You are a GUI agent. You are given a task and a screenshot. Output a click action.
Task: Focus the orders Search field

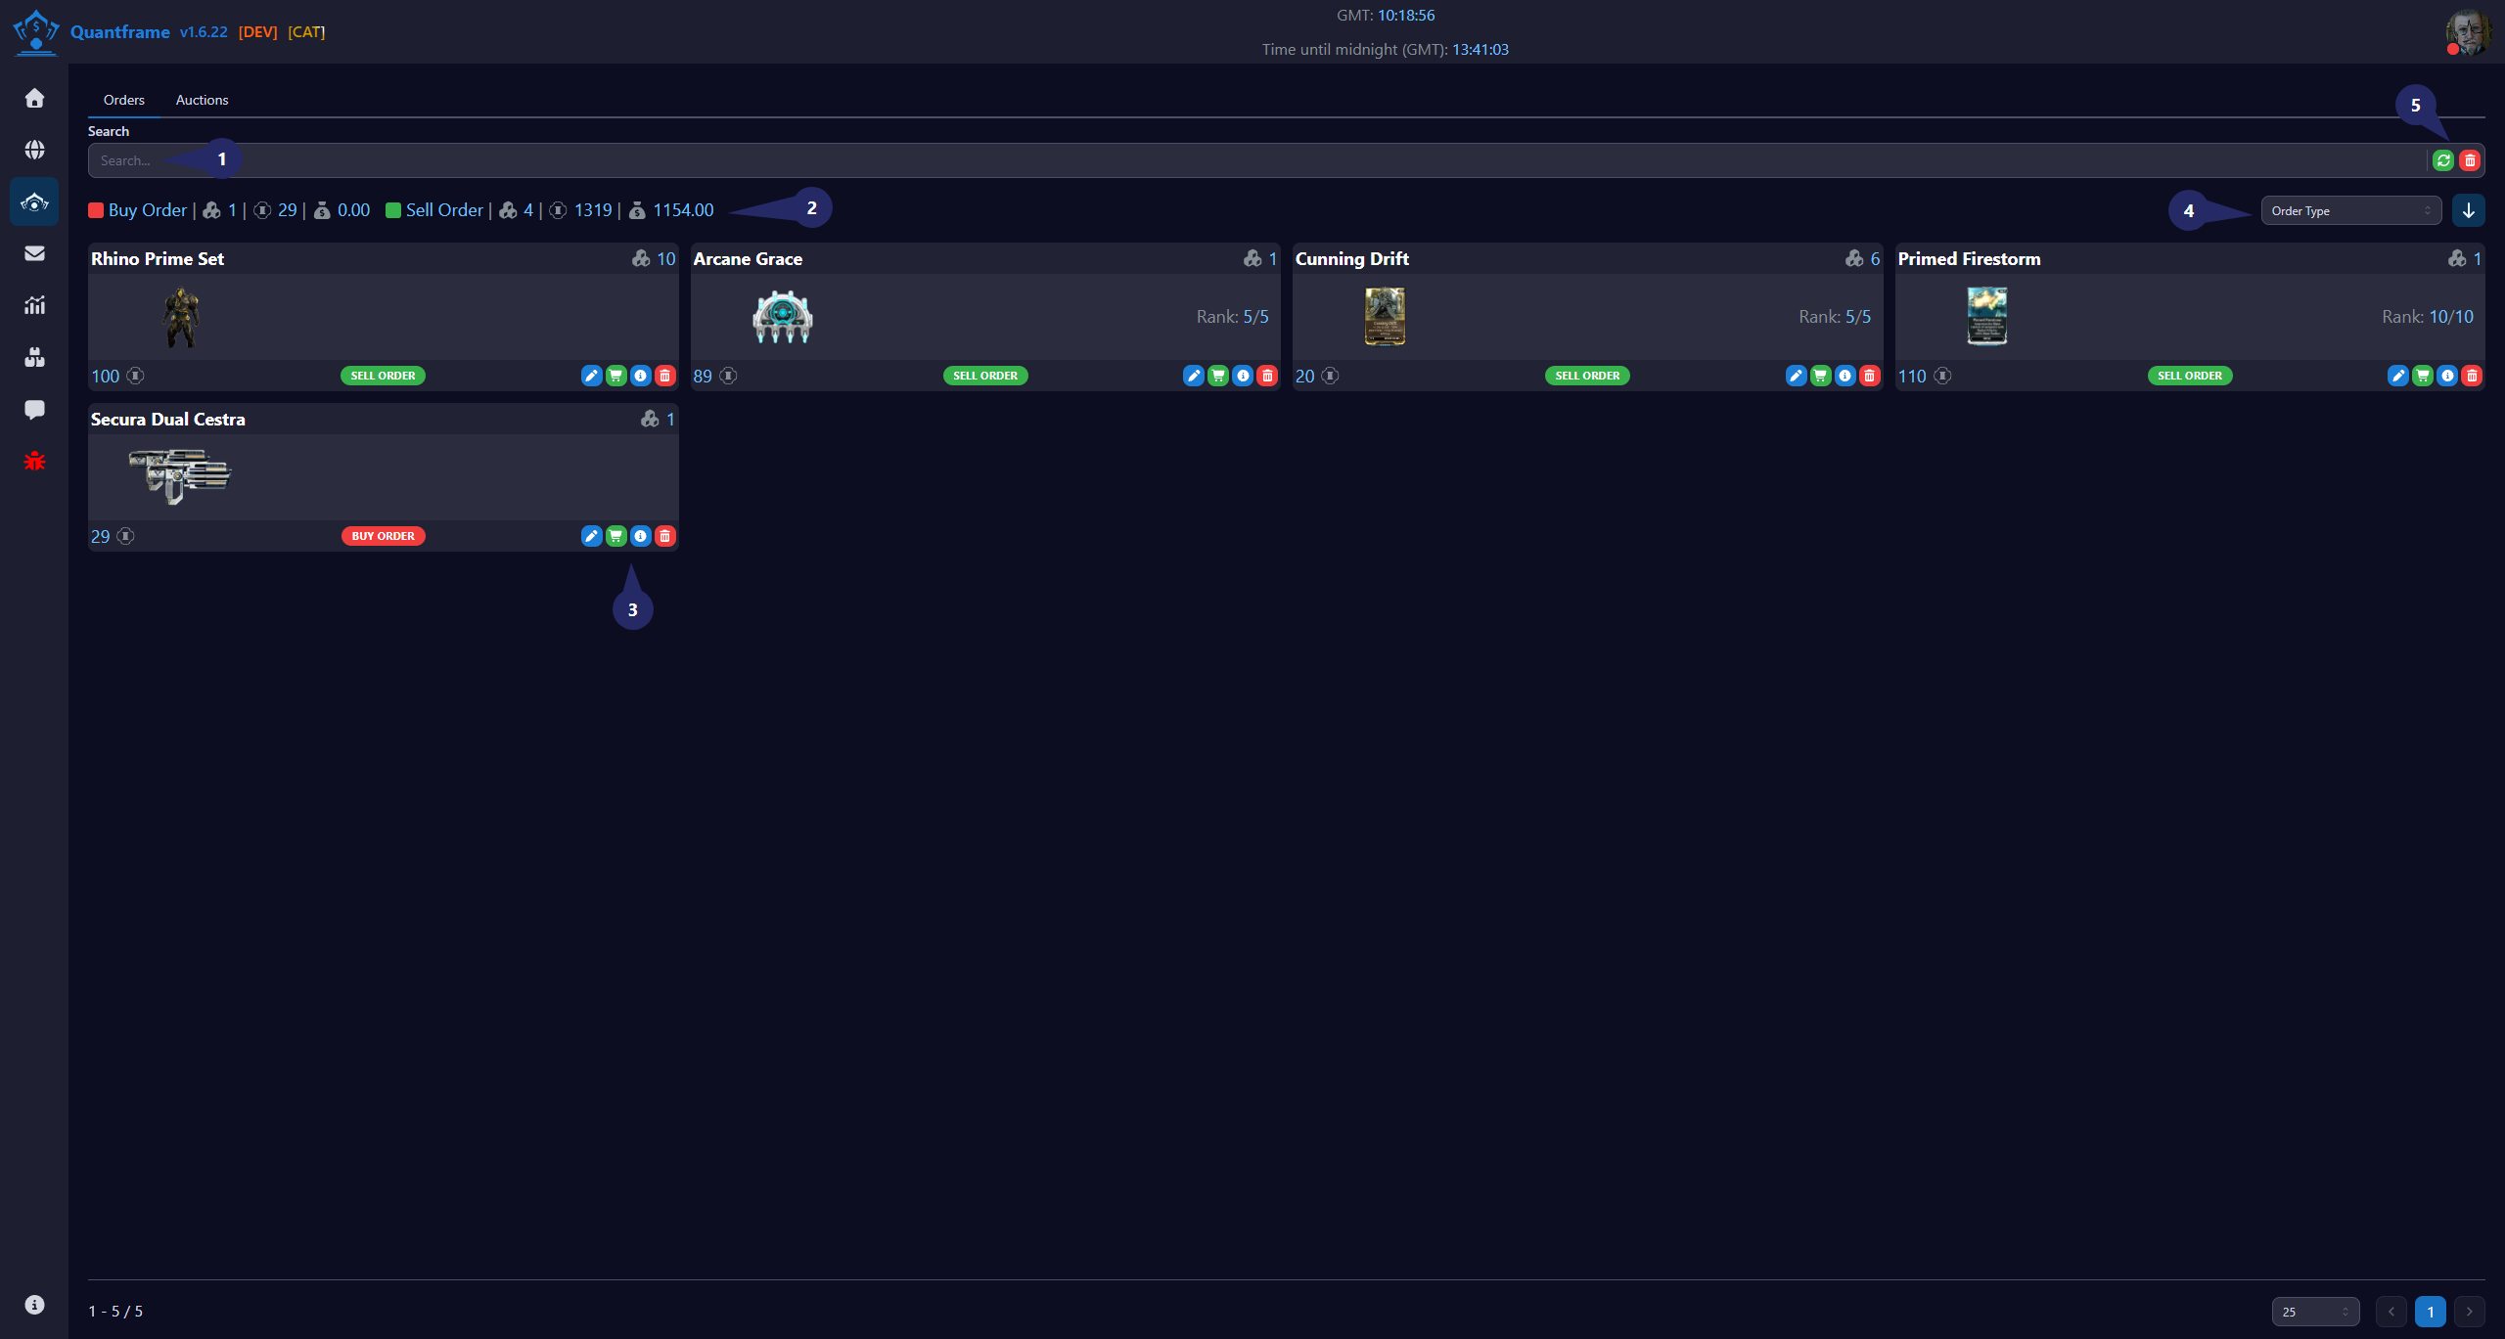pos(1256,160)
